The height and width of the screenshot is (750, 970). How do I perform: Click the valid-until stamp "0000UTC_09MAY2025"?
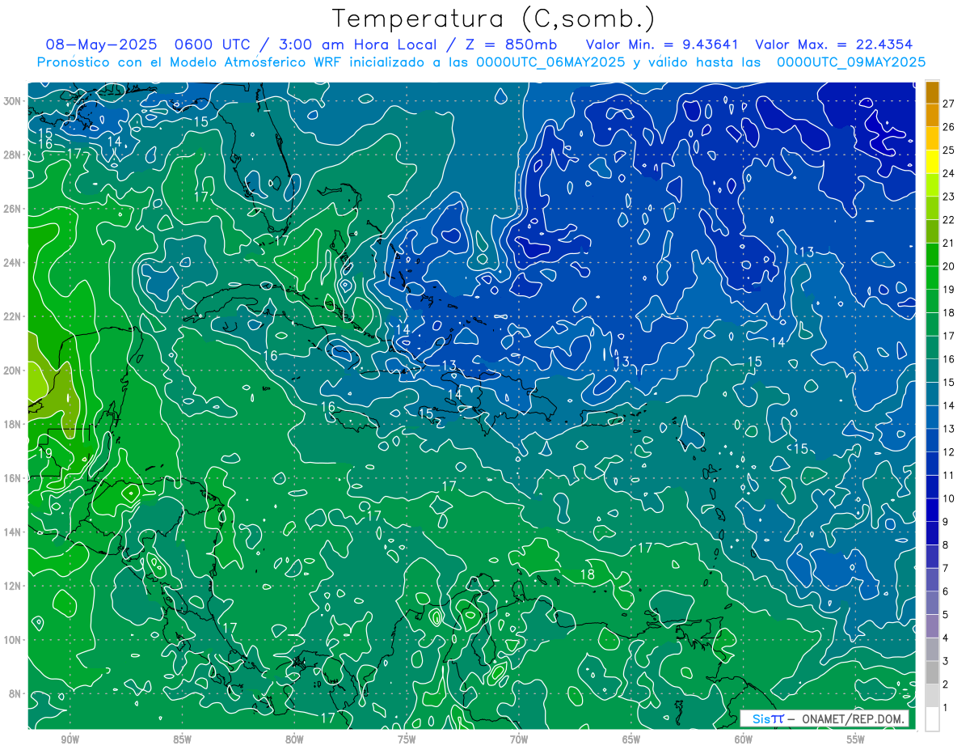851,61
